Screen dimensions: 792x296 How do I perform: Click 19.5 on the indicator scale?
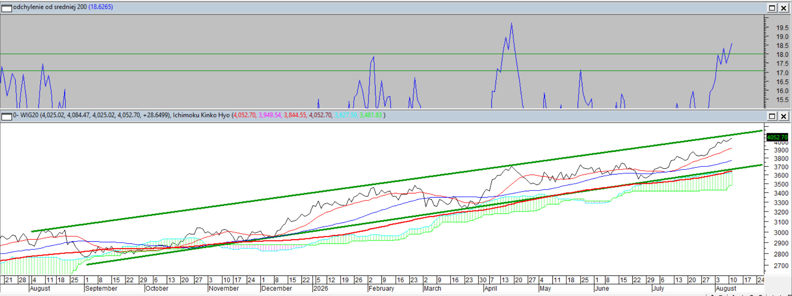pos(782,28)
